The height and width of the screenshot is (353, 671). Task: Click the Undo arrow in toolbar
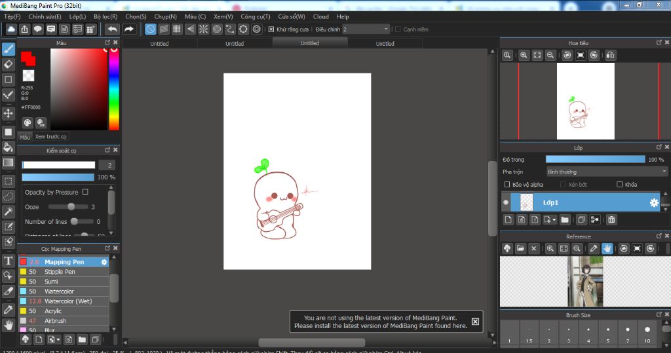(x=112, y=29)
